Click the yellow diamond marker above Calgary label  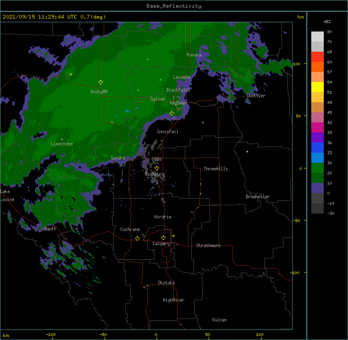click(x=164, y=238)
